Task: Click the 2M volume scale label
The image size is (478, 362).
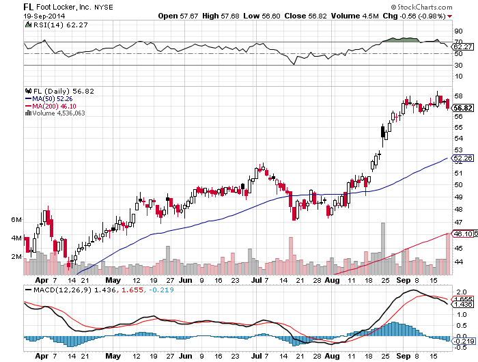Action: [x=16, y=257]
